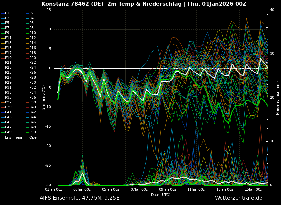281x205 pixels.
Task: Click the P22 legend label
Action: (x=33, y=63)
